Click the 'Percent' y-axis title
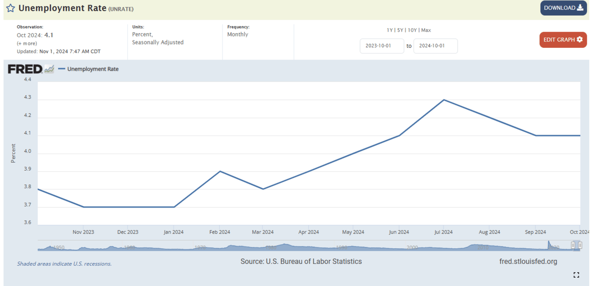This screenshot has width=595, height=286. [13, 154]
